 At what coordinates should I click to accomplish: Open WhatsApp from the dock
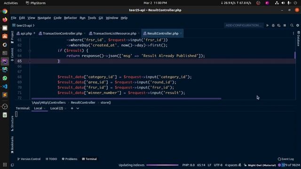[5, 78]
